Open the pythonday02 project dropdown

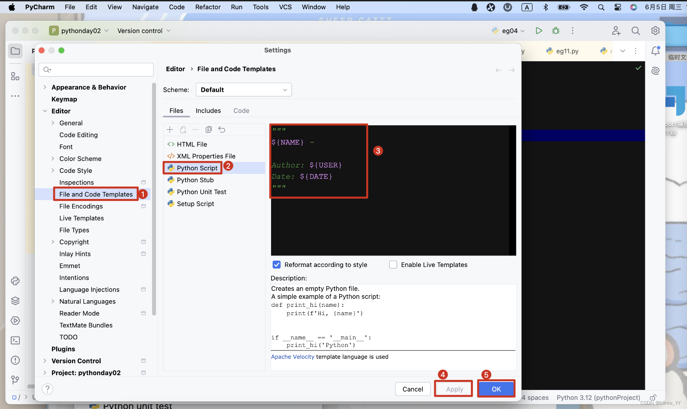pyautogui.click(x=79, y=31)
